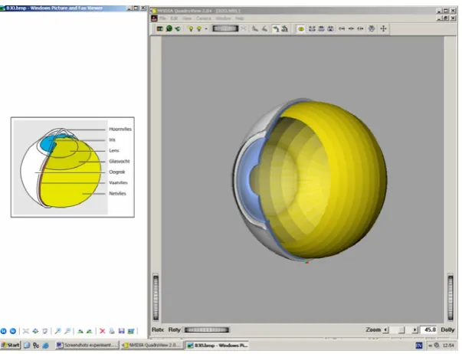Open the Help menu in QuadroView

click(x=239, y=18)
